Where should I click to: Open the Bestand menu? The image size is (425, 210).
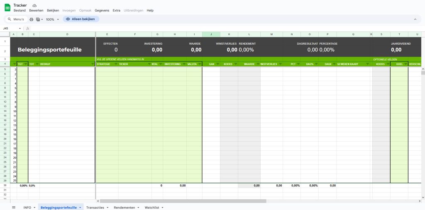click(20, 10)
